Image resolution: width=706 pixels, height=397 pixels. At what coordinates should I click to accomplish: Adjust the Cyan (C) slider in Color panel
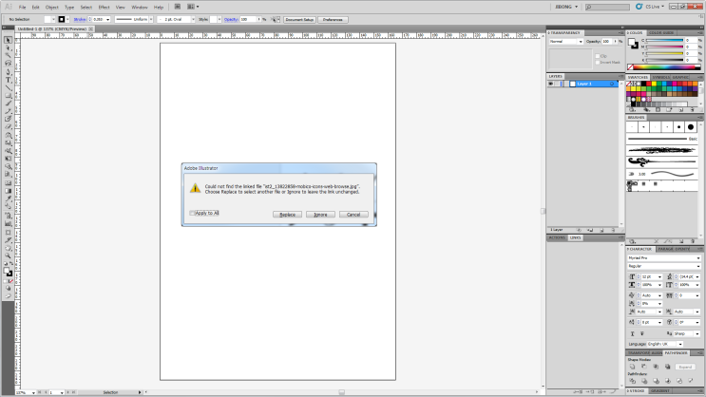pos(664,41)
